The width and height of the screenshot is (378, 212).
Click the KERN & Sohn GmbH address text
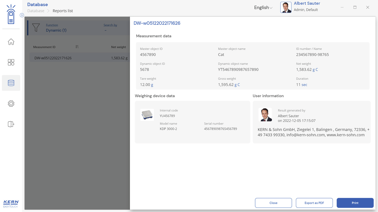click(x=313, y=132)
